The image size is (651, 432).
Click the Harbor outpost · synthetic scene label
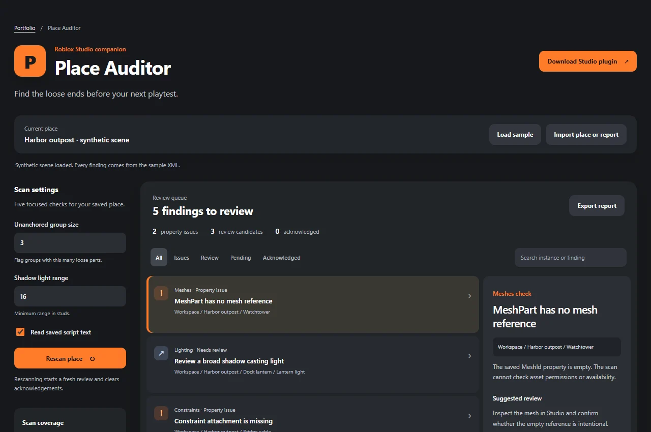77,140
